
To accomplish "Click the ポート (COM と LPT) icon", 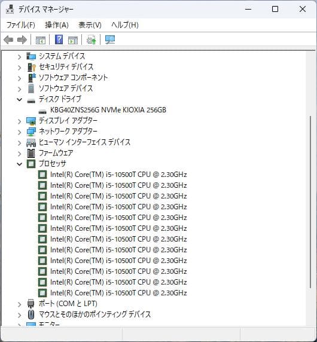I will [31, 304].
